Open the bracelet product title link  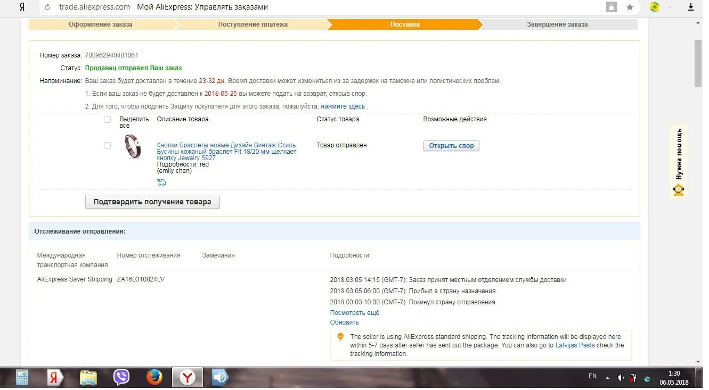click(x=227, y=152)
